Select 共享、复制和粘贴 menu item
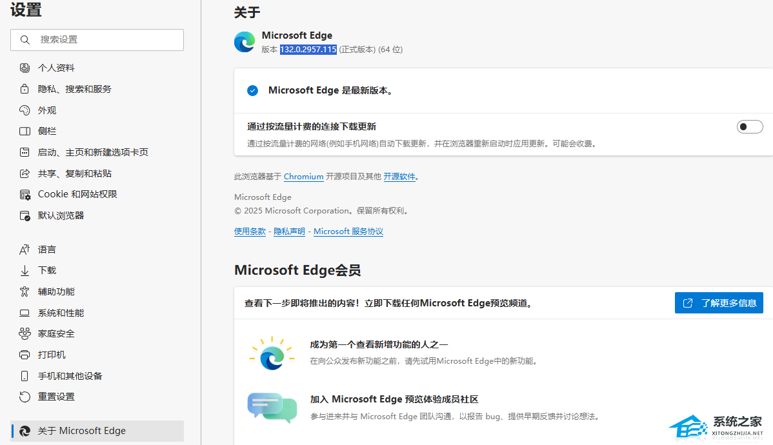The image size is (773, 445). point(97,173)
